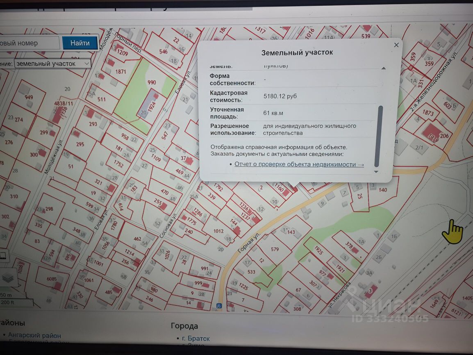Select parcel 990 on the map
The image size is (473, 355).
[x=152, y=82]
